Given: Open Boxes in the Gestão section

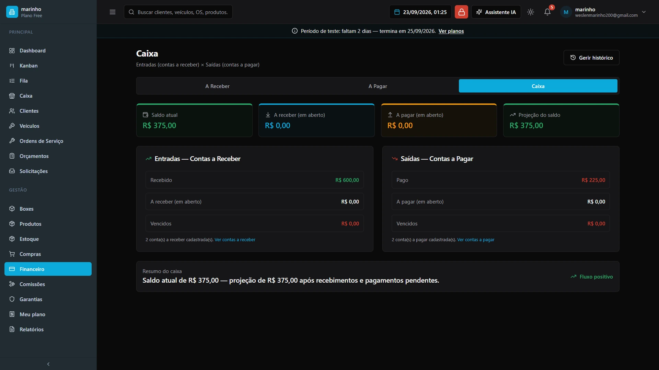Looking at the screenshot, I should click(x=48, y=209).
